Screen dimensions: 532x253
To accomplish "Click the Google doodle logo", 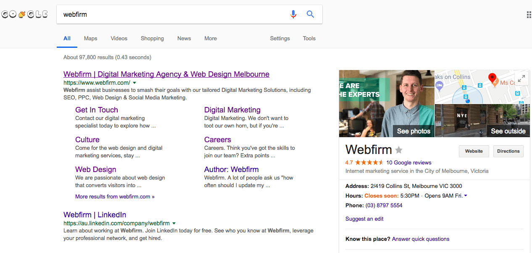I will (24, 14).
